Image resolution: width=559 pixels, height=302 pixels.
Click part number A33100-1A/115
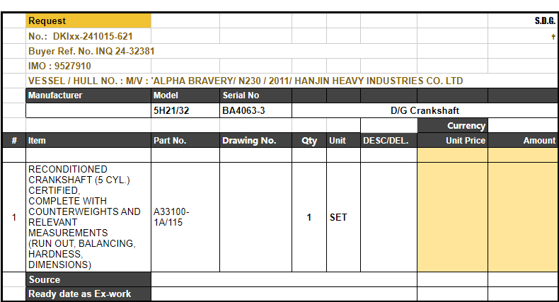point(172,217)
